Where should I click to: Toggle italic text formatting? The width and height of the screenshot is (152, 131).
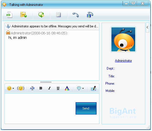pyautogui.click(x=50, y=88)
